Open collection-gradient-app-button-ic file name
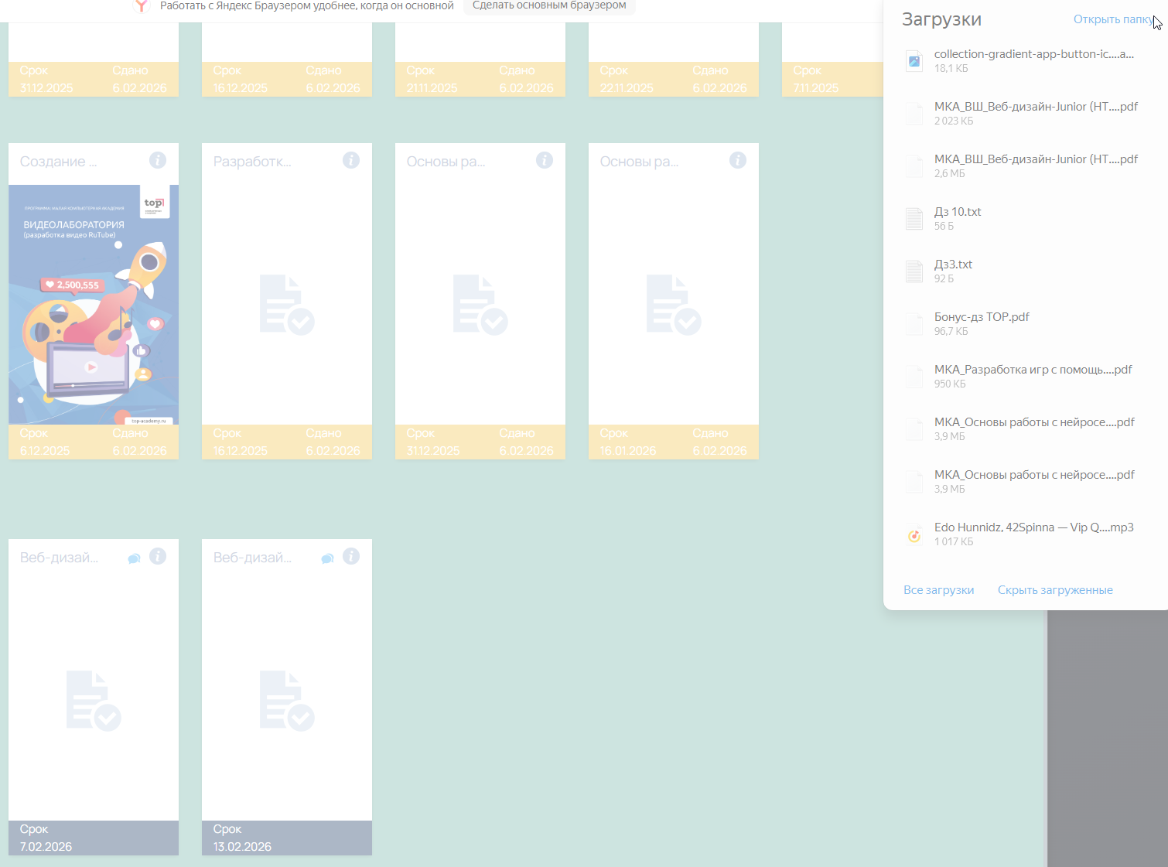The image size is (1168, 867). pyautogui.click(x=1034, y=54)
